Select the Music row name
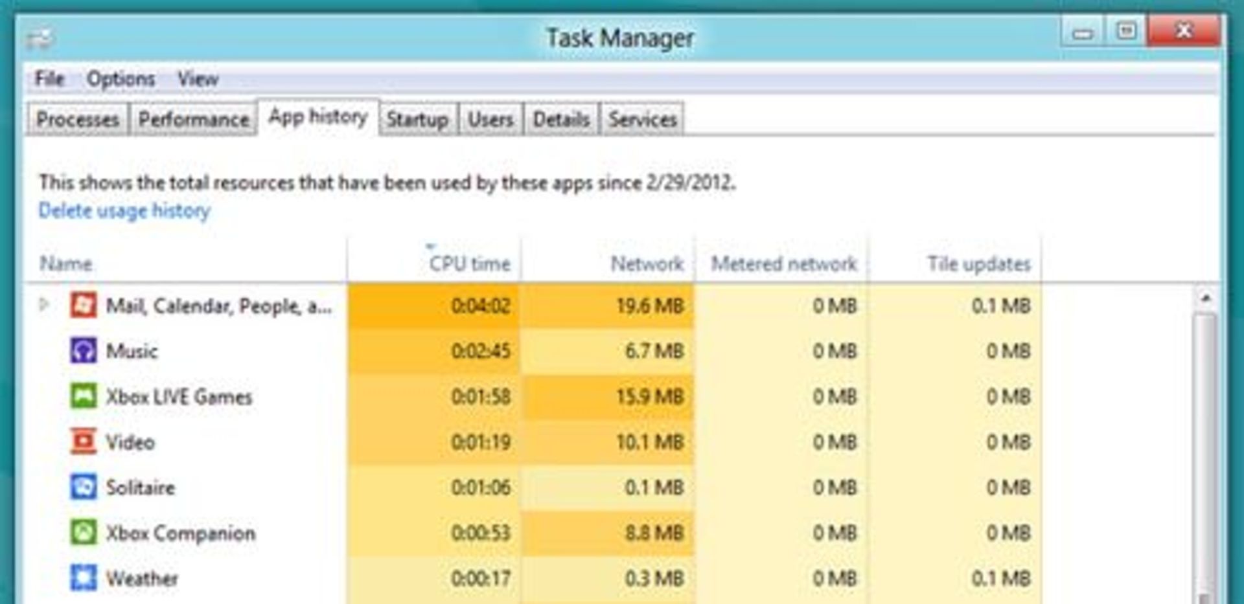This screenshot has width=1244, height=604. pos(132,351)
